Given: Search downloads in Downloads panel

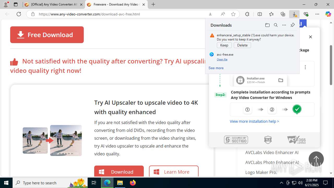Looking at the screenshot, I should click(276, 25).
